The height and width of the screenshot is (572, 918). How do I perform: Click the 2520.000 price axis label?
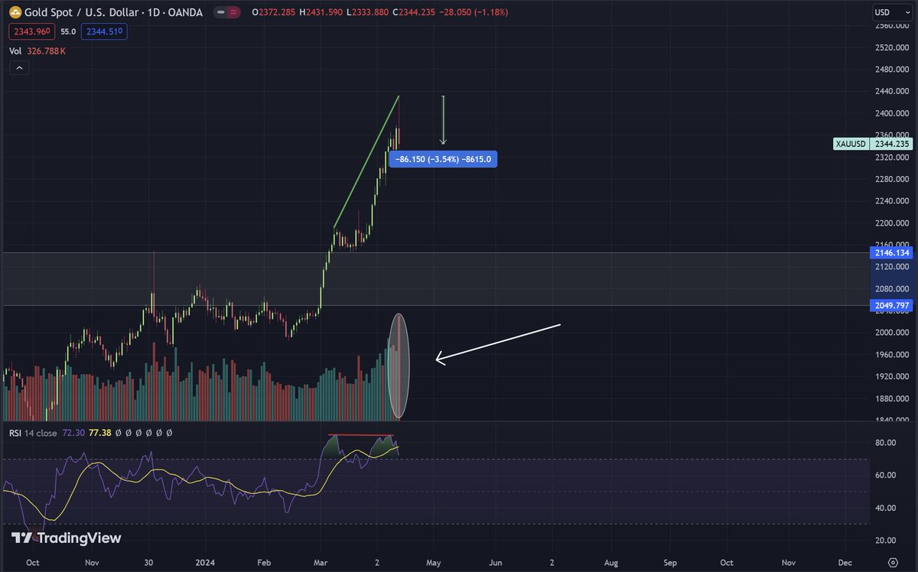click(x=894, y=47)
